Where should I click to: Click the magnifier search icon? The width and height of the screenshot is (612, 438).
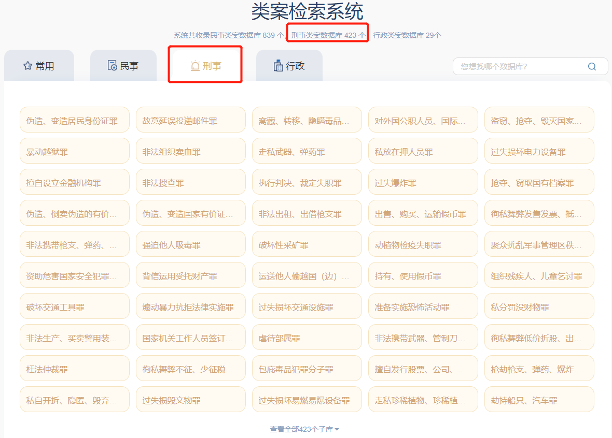(592, 66)
